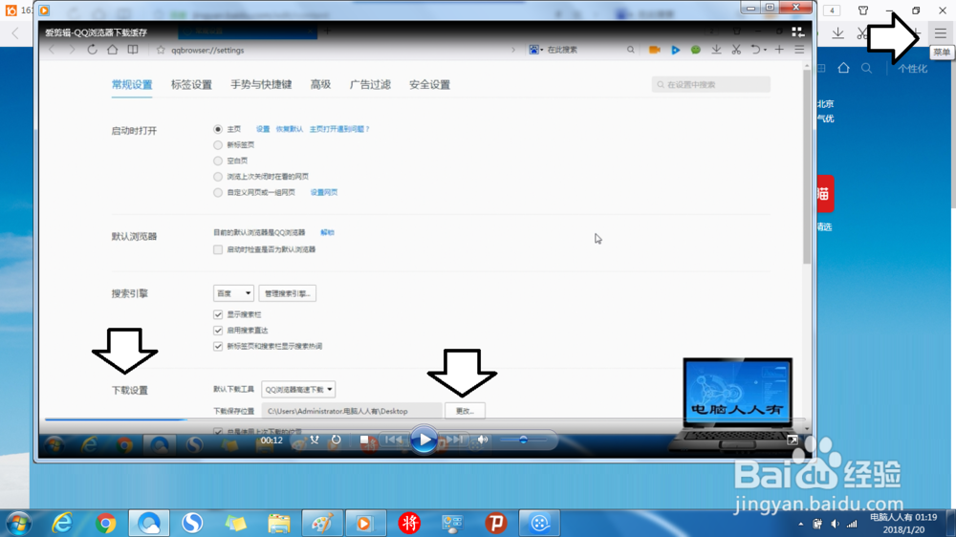The width and height of the screenshot is (956, 537).
Task: Open the 高级 settings tab
Action: [x=320, y=85]
